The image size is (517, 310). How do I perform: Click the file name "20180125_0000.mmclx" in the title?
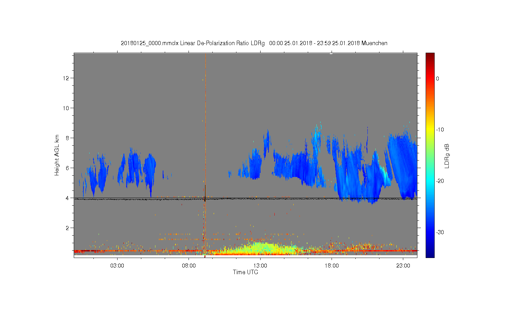coord(150,43)
